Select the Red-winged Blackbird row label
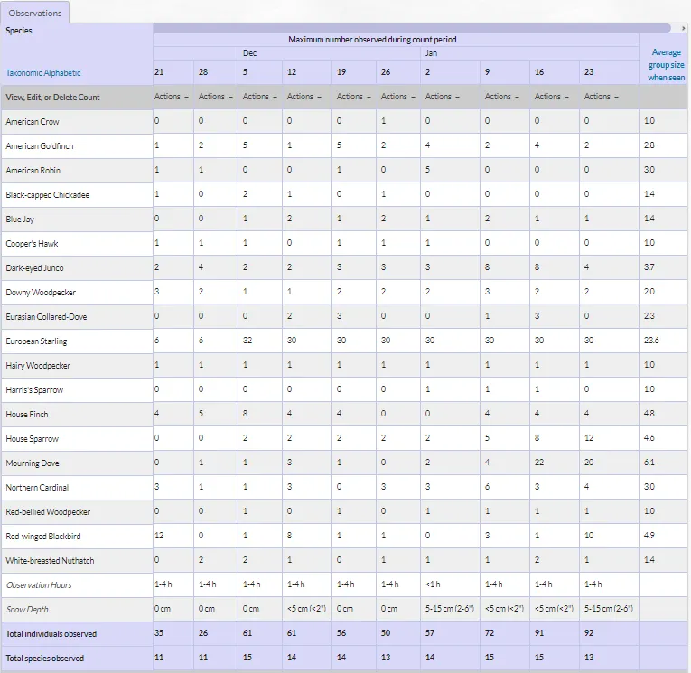This screenshot has height=673, width=691. pos(43,537)
